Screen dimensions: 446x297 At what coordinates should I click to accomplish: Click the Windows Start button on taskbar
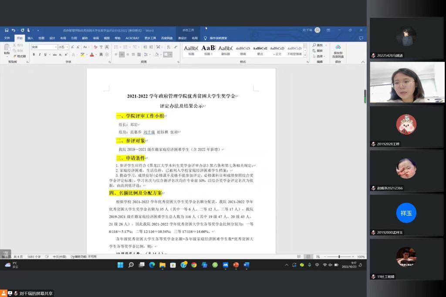click(x=120, y=265)
